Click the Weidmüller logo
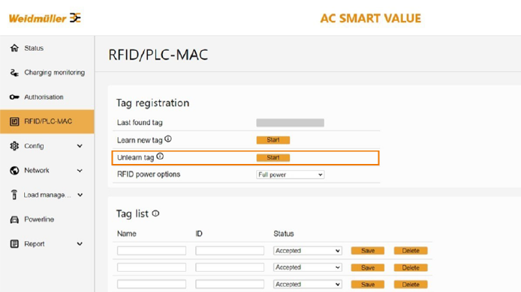 (x=45, y=18)
